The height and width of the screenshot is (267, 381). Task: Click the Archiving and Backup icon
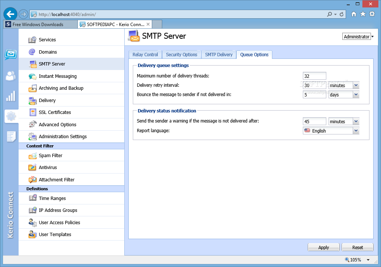coord(33,88)
